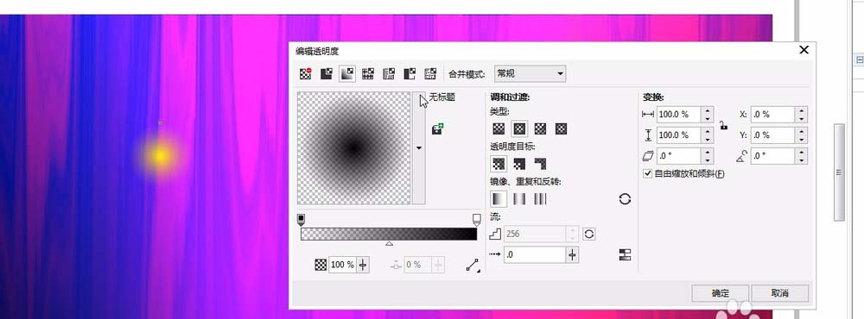Click the disabled steps field showing 256
The height and width of the screenshot is (319, 864).
coord(535,234)
